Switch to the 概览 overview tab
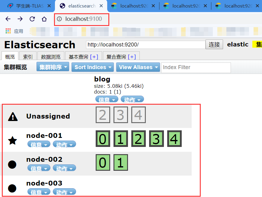Viewport: 262px width, 197px height. click(10, 57)
